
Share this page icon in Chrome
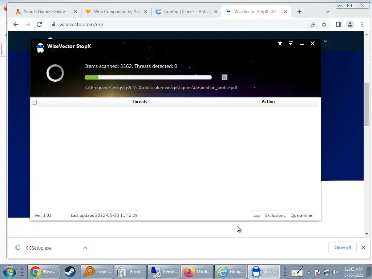click(x=312, y=24)
